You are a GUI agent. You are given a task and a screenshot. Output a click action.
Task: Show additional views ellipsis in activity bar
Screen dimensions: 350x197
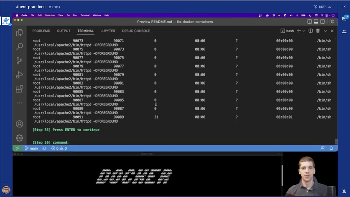pos(20,103)
